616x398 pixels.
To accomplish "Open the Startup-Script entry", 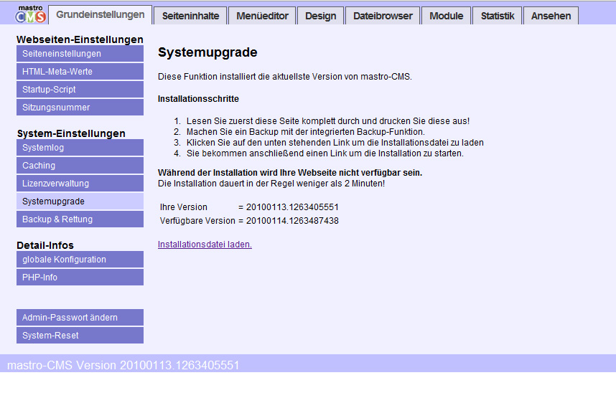I will point(80,90).
